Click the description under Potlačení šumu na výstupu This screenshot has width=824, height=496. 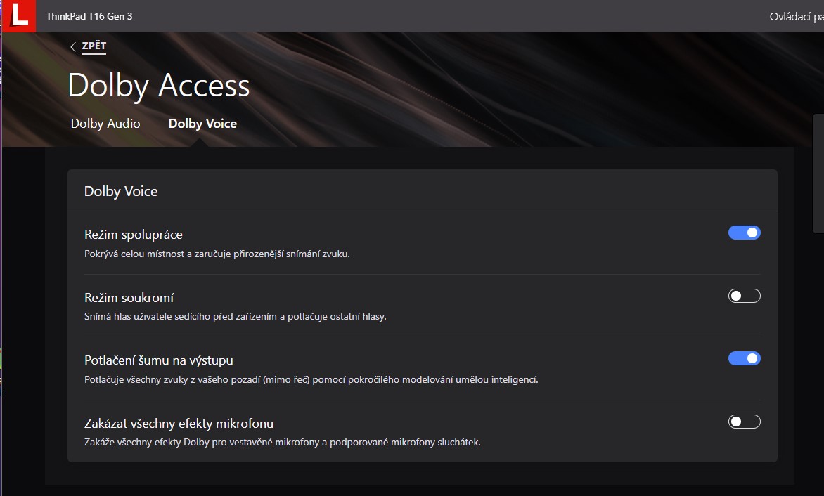[311, 380]
